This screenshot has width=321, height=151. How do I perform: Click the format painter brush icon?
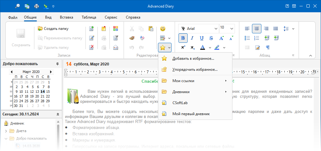[132, 38]
